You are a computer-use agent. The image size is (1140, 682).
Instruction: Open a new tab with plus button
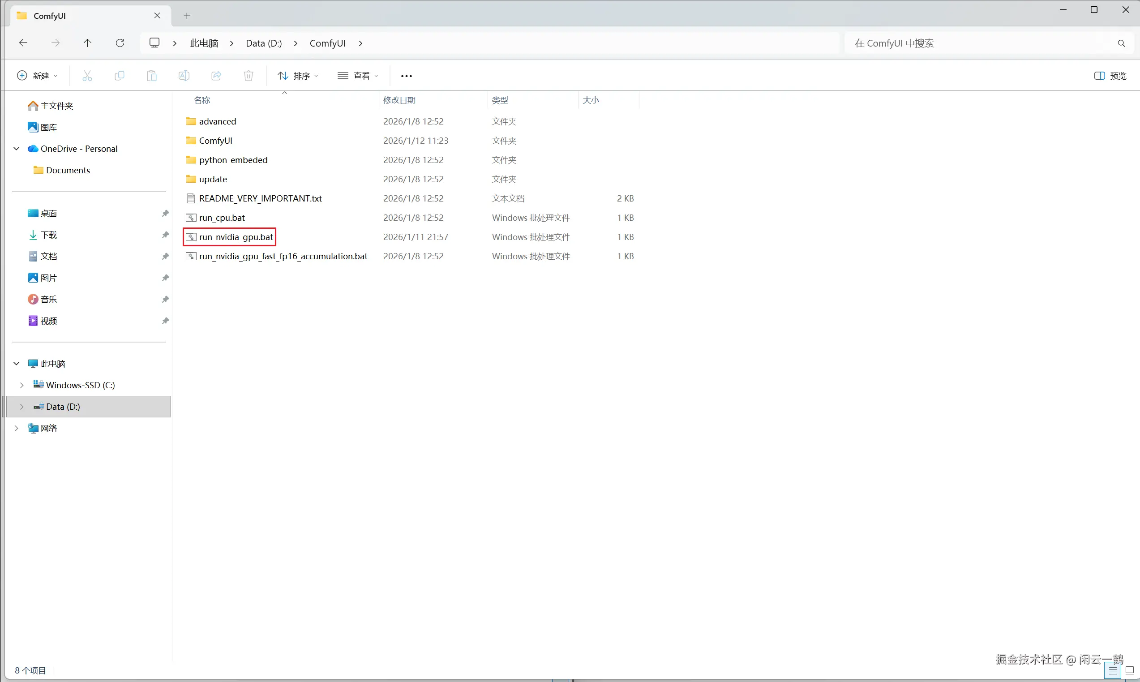point(187,16)
